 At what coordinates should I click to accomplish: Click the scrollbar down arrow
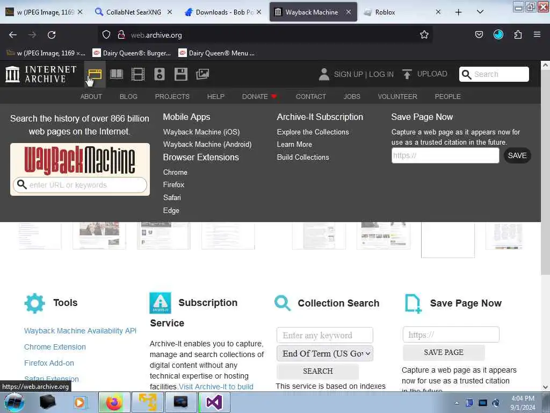tap(545, 387)
